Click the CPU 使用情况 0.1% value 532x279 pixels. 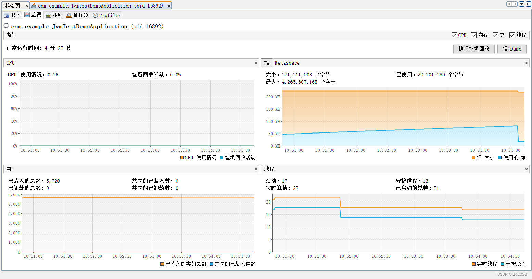point(53,75)
